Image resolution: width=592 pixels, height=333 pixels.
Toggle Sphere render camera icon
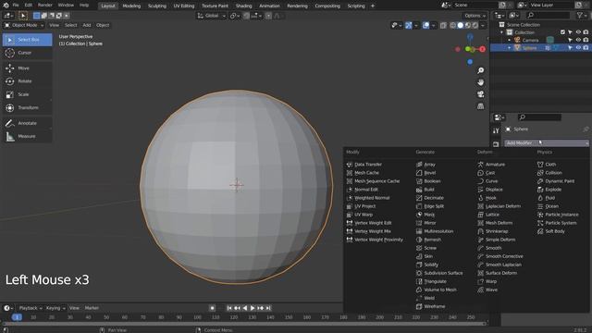[586, 48]
